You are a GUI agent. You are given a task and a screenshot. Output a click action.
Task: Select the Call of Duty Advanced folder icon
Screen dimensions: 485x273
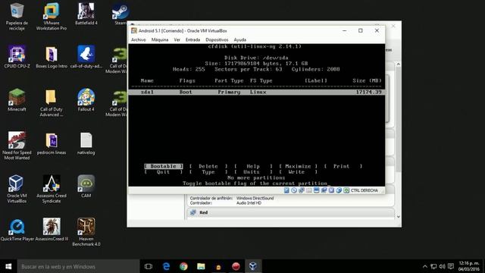pyautogui.click(x=52, y=103)
